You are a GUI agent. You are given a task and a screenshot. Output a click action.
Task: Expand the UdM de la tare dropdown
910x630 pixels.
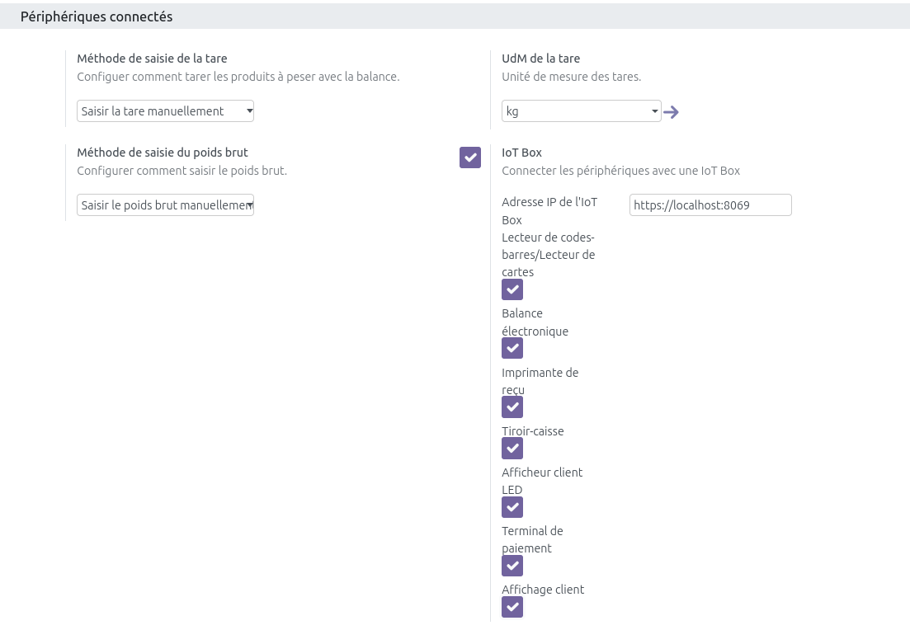pyautogui.click(x=581, y=111)
